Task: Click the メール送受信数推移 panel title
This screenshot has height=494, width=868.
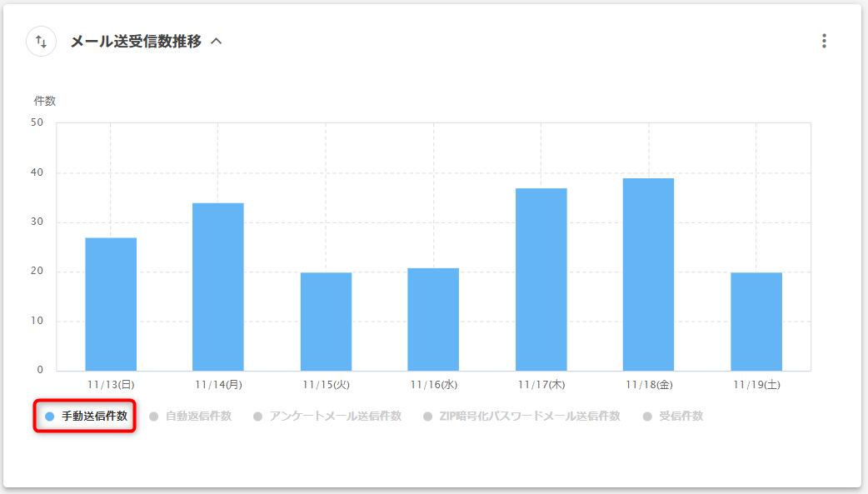Action: 136,41
